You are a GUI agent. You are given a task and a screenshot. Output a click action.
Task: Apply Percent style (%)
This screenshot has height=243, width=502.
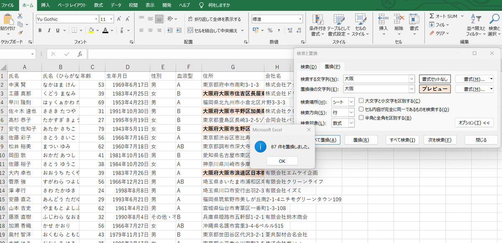point(270,30)
